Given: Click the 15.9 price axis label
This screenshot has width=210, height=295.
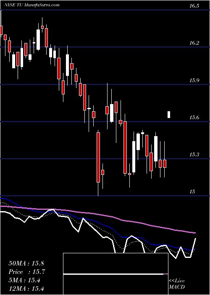Looking at the screenshot, I should tap(194, 80).
